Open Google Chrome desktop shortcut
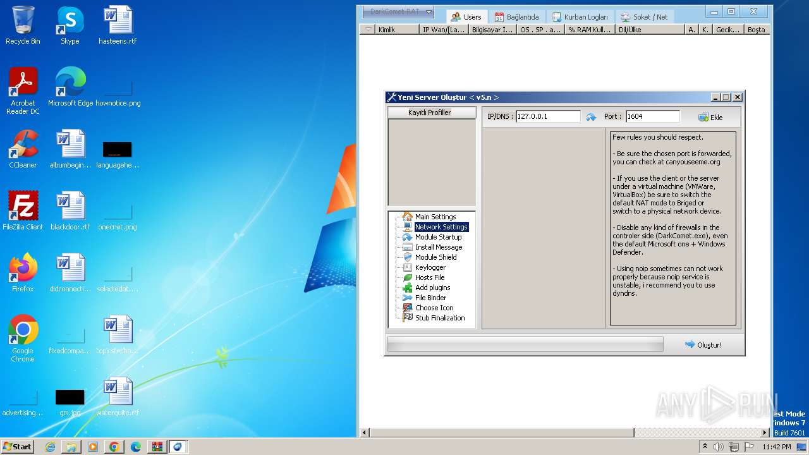Screen dimensions: 809x455 coord(23,339)
